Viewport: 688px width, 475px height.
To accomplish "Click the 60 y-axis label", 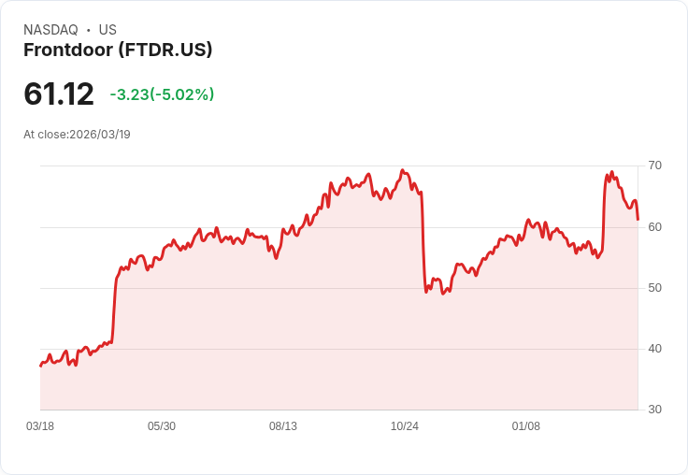I will coord(654,226).
